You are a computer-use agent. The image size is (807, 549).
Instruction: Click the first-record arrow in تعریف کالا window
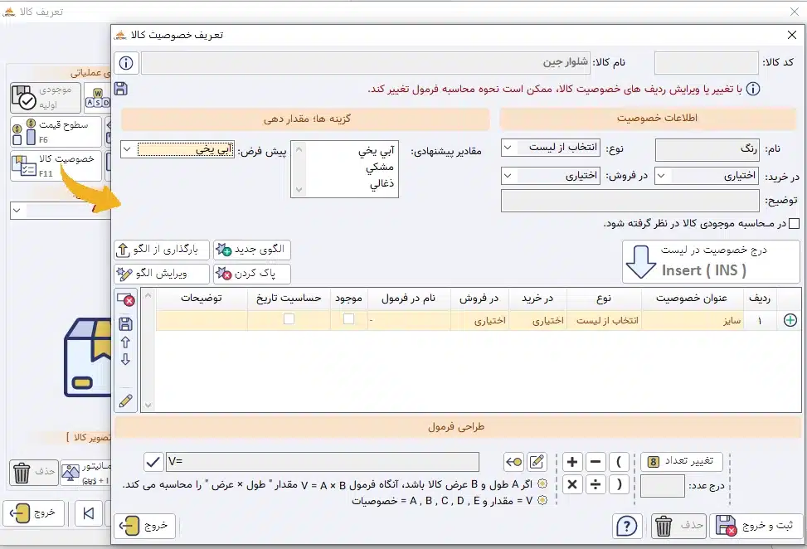click(89, 513)
